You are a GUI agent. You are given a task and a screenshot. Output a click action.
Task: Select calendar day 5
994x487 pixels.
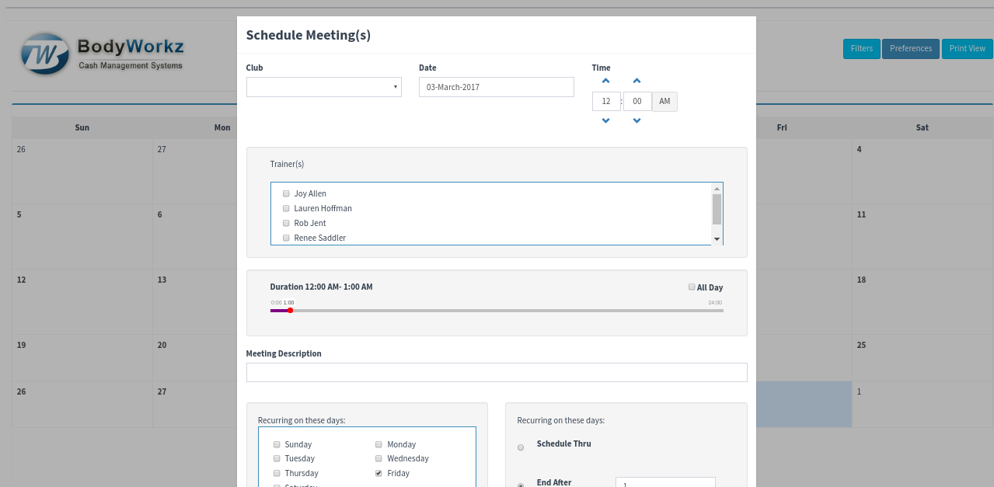pos(82,237)
